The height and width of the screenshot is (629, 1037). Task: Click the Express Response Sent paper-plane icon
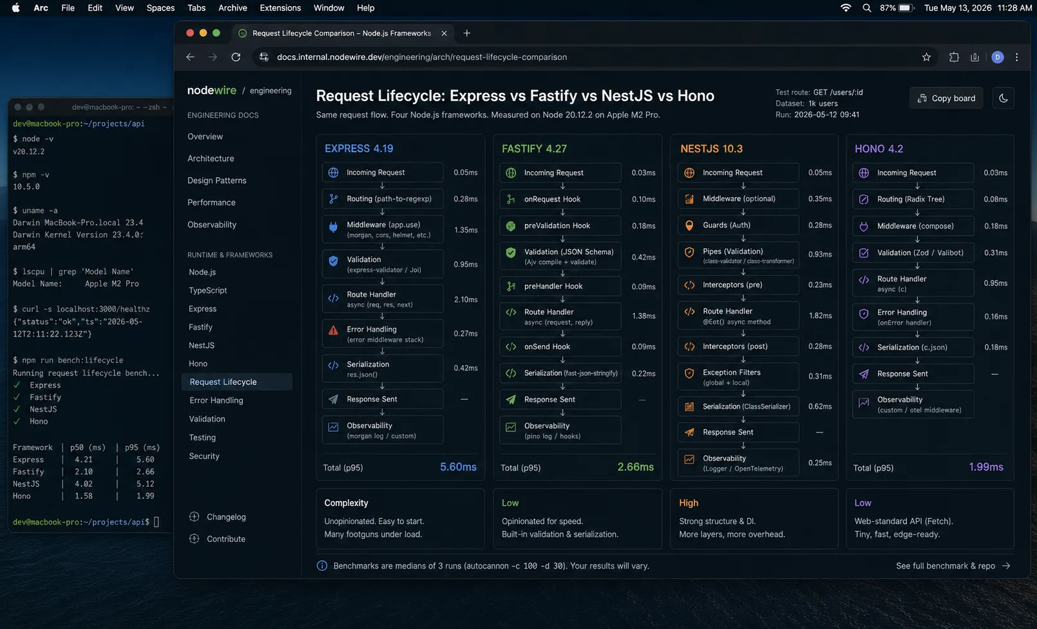pos(334,399)
